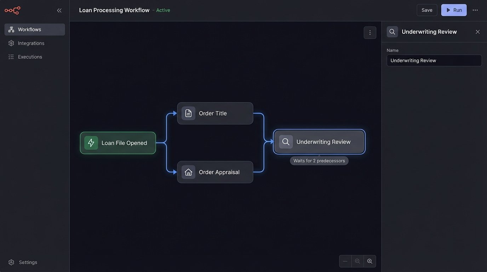The height and width of the screenshot is (272, 487).
Task: Click the search icon in the properties panel header
Action: pos(392,32)
